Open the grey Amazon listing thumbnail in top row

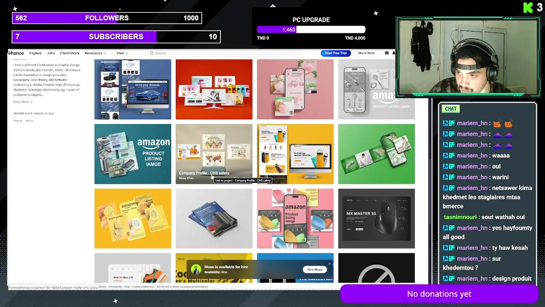tap(376, 89)
